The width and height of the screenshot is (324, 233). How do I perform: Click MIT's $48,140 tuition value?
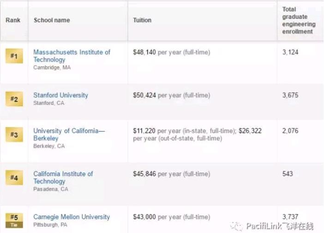coord(144,52)
